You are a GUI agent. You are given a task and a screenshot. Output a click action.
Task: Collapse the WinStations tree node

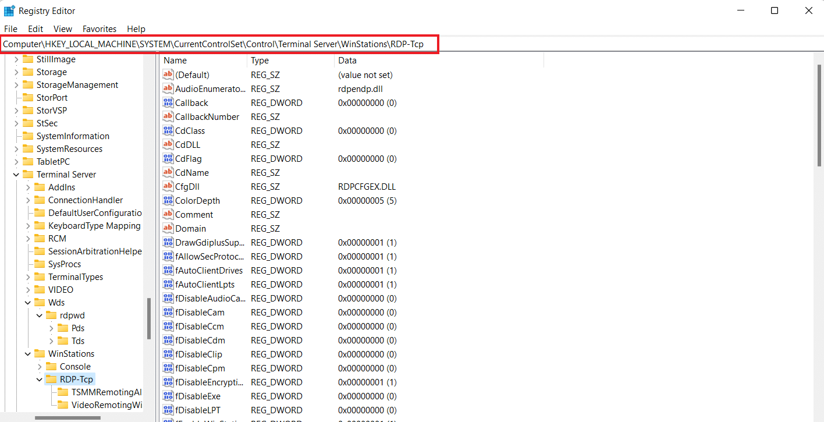click(x=28, y=354)
